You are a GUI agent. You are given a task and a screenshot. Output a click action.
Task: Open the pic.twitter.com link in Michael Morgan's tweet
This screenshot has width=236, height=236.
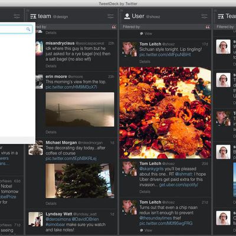tap(71, 158)
